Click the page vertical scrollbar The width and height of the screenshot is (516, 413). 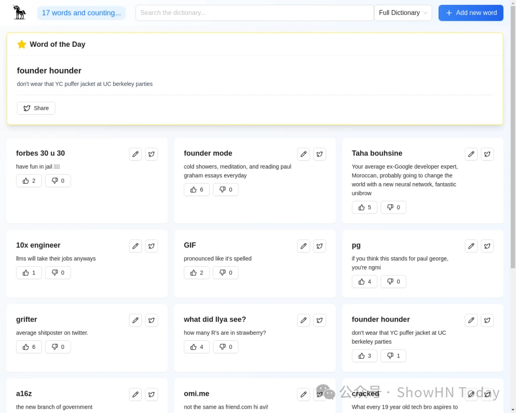coord(513,143)
